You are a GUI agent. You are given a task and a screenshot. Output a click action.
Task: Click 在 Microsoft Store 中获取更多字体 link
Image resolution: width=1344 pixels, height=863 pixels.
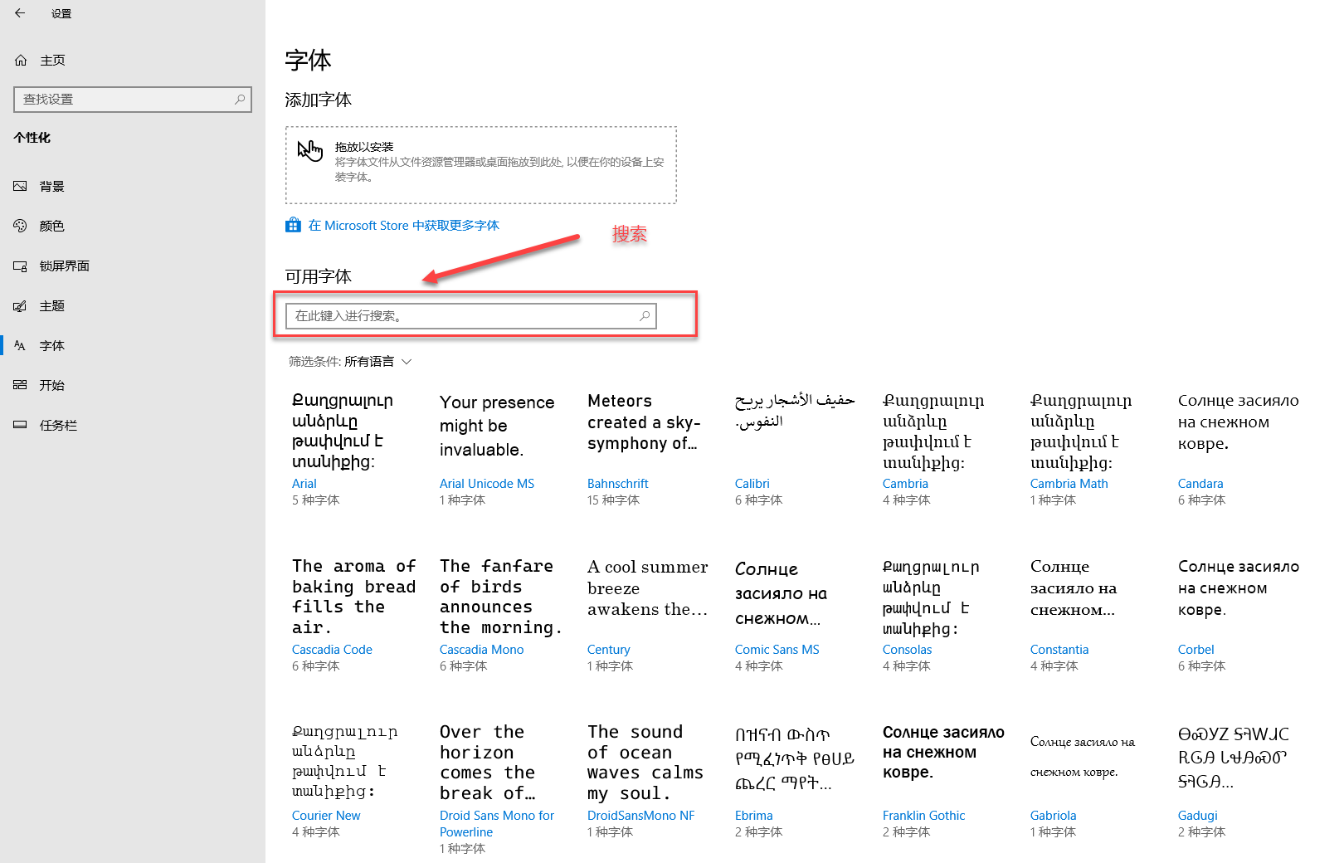click(x=403, y=226)
